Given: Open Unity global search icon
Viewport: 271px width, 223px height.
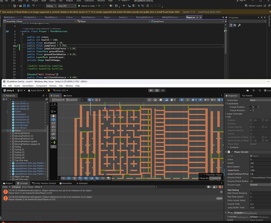Looking at the screenshot, I should [x=260, y=91].
